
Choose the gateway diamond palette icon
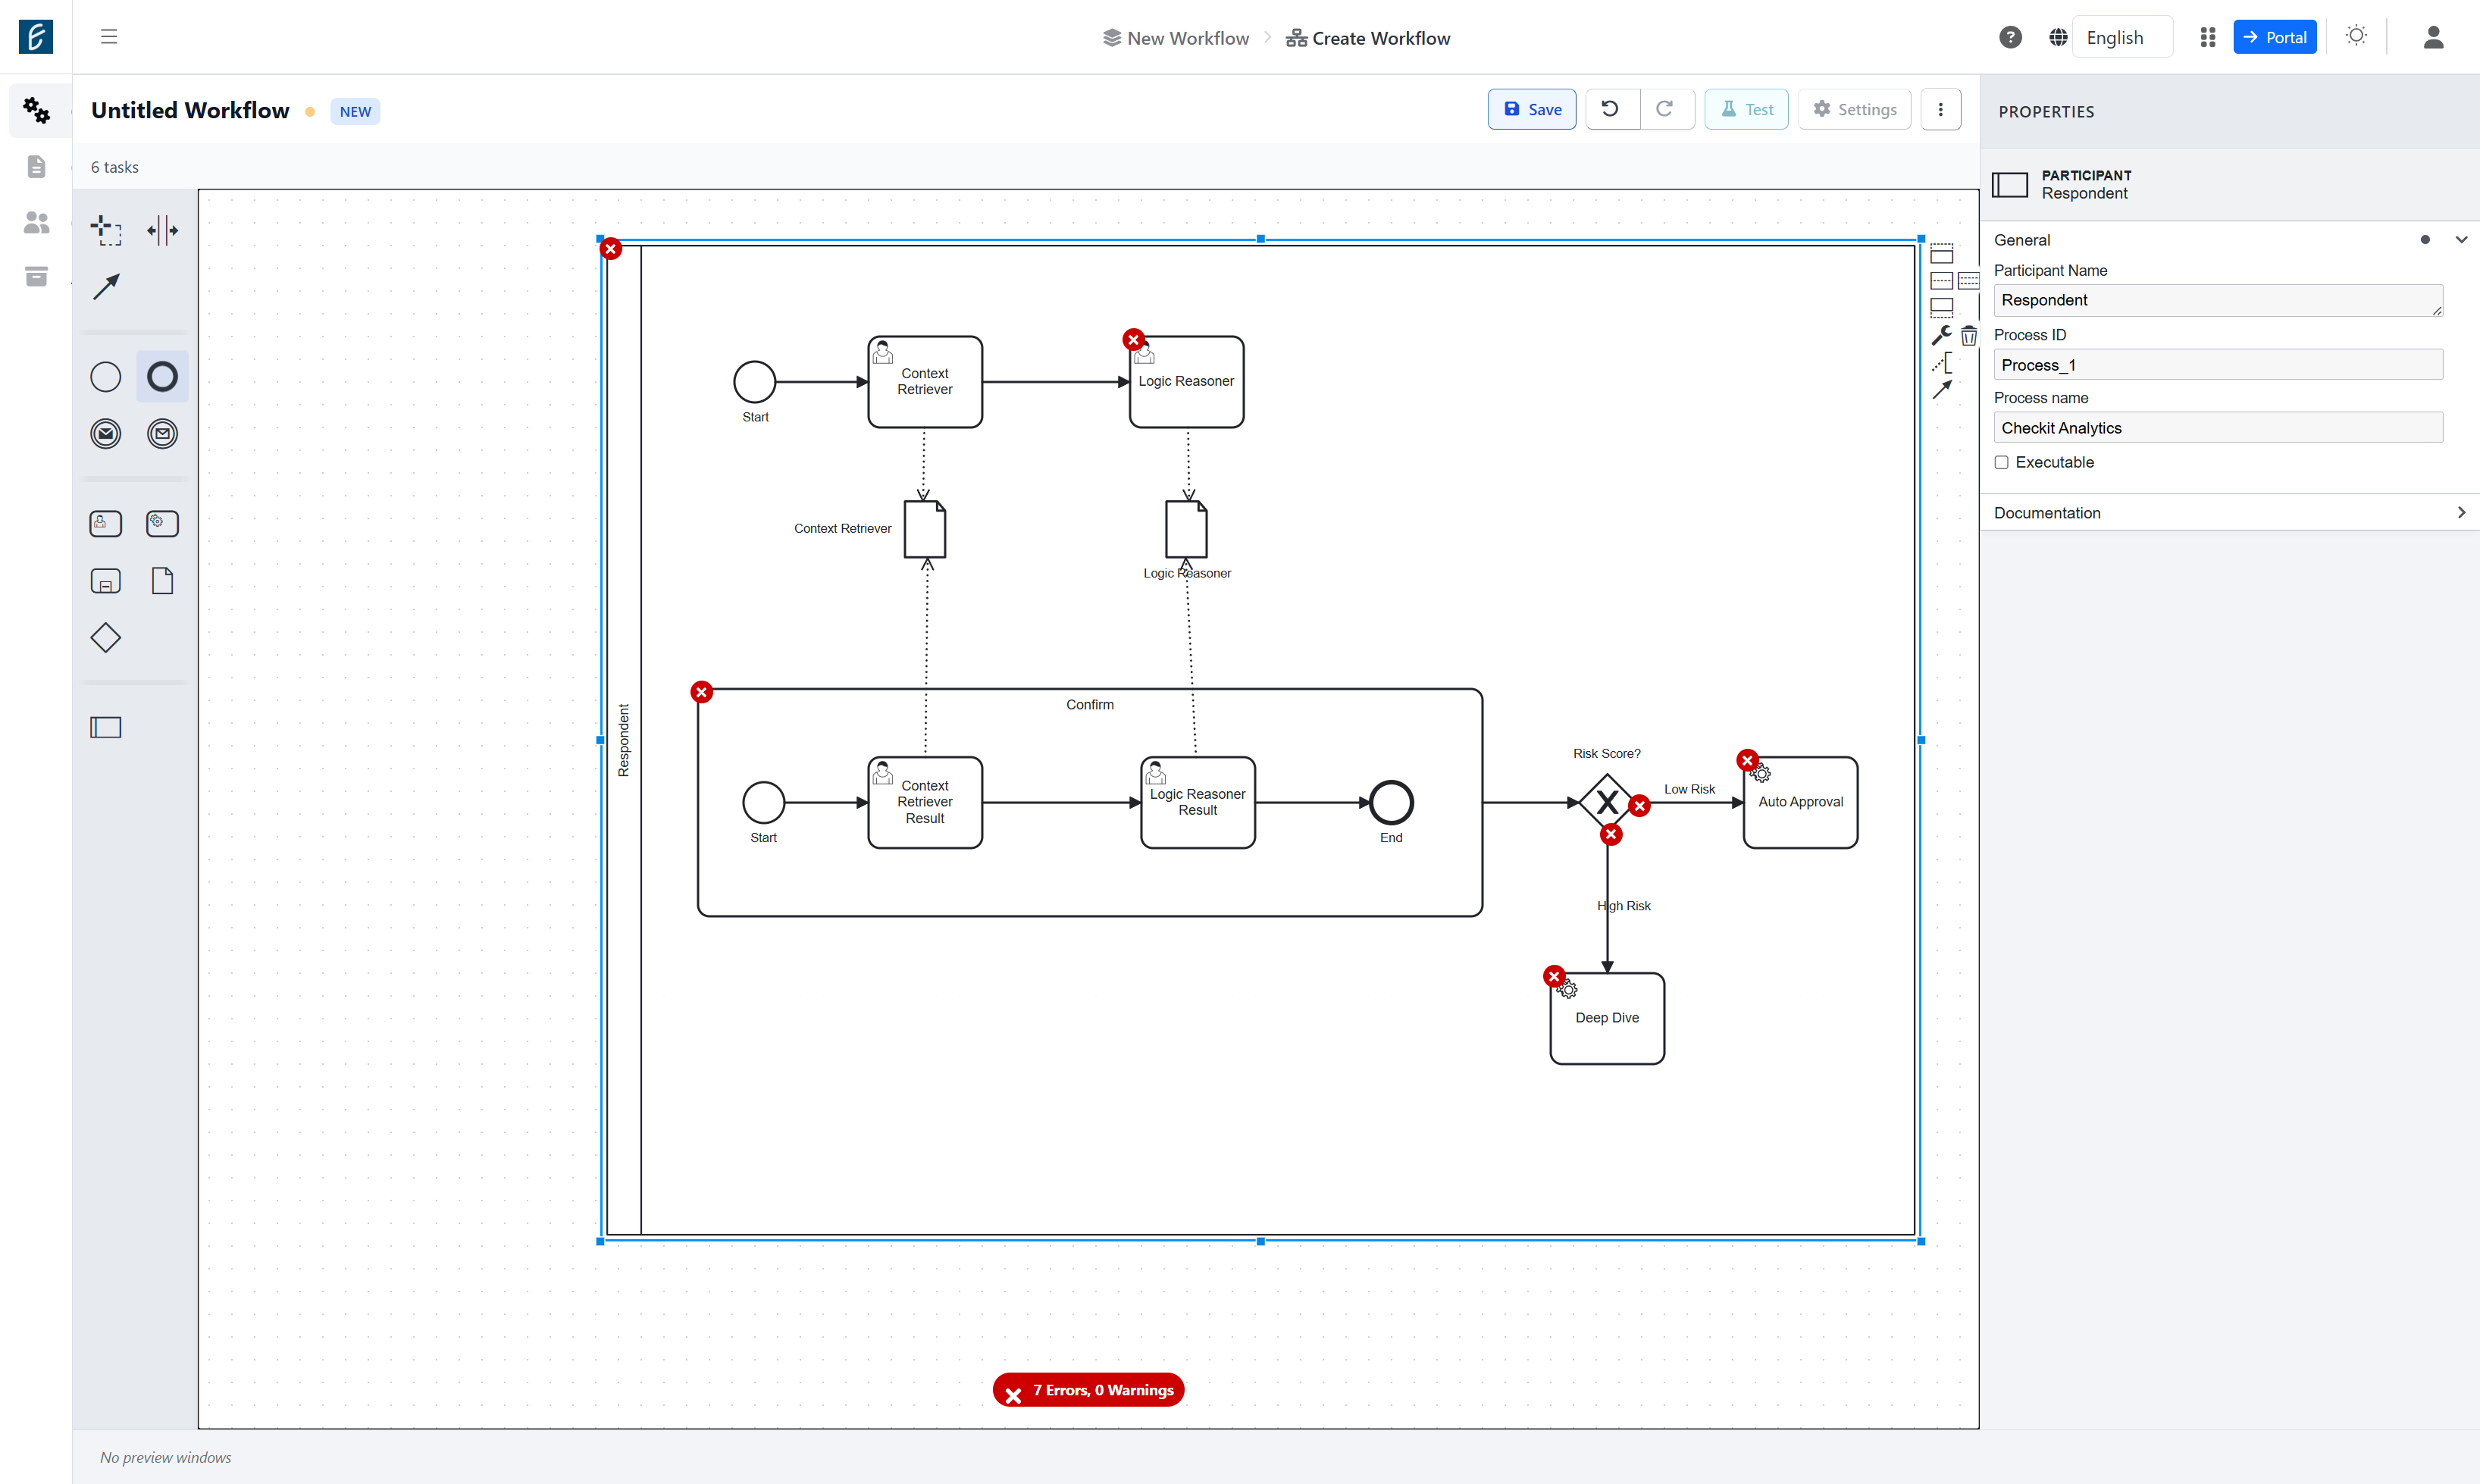coord(106,638)
